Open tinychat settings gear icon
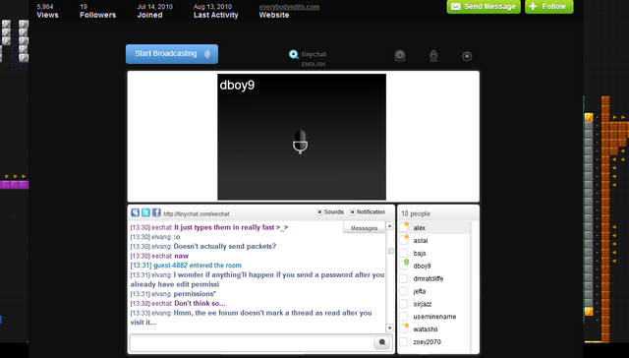Viewport: 629px width, 358px height. click(467, 56)
